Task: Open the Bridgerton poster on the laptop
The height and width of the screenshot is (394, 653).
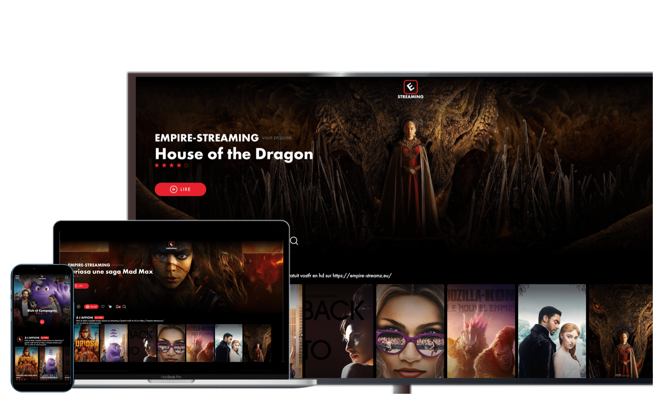Action: pyautogui.click(x=229, y=343)
